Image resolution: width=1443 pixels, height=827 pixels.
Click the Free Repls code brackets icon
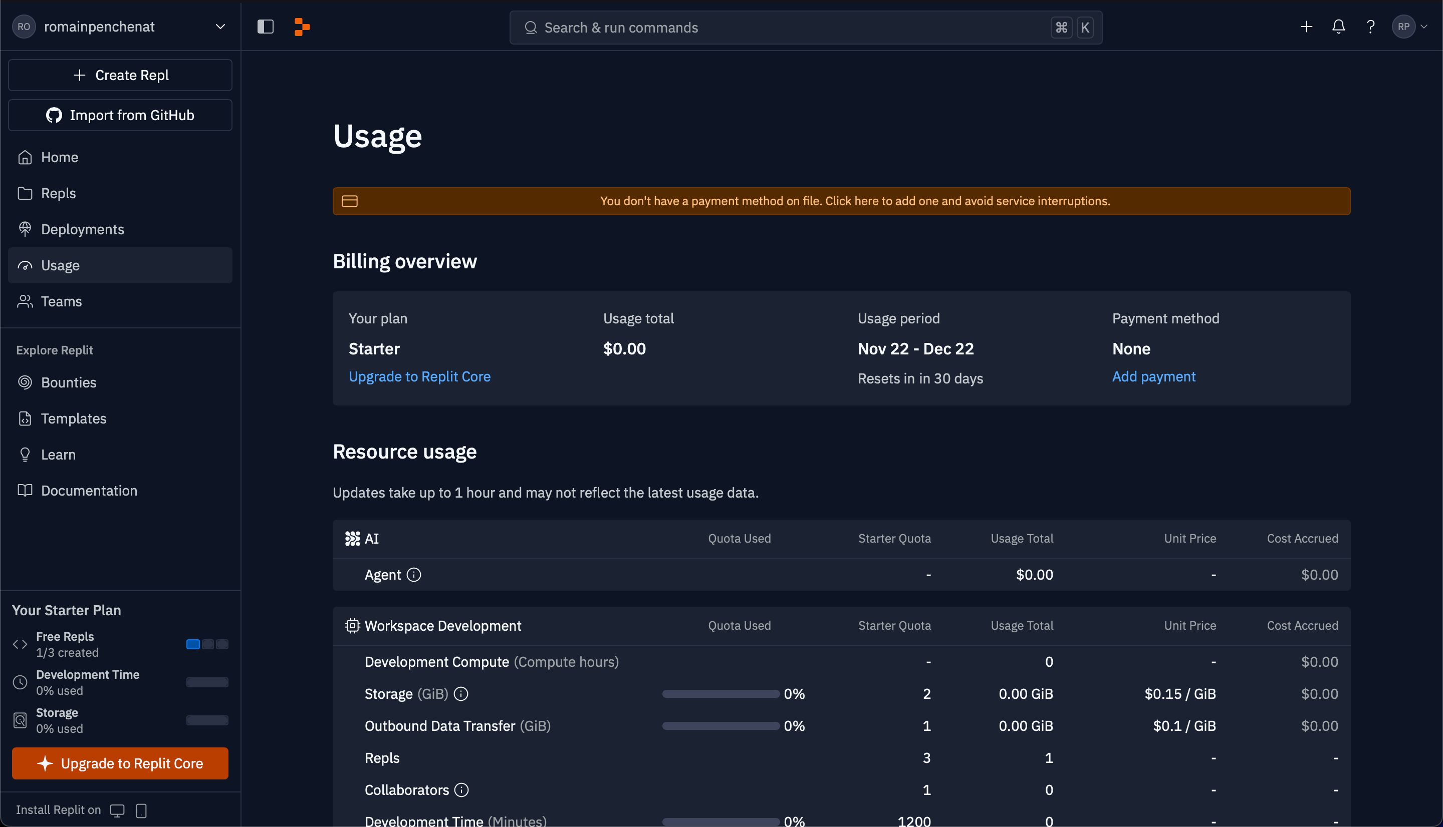coord(20,644)
